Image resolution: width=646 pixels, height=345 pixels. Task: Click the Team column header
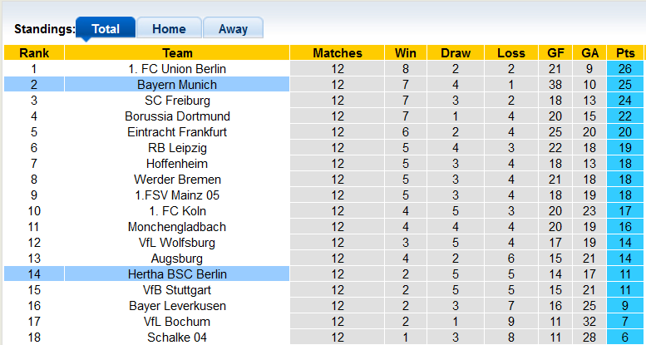click(177, 53)
